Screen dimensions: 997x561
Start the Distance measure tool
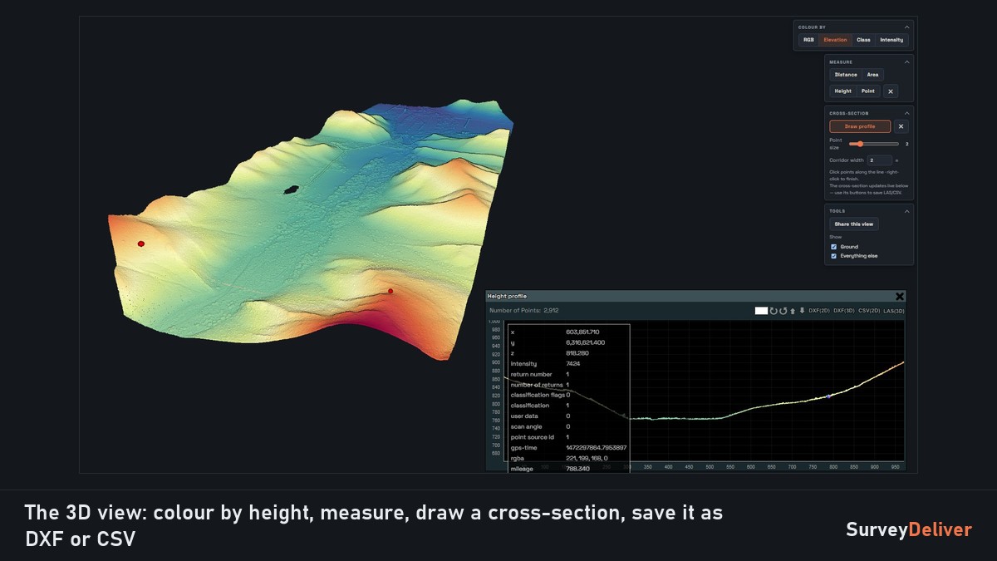846,75
